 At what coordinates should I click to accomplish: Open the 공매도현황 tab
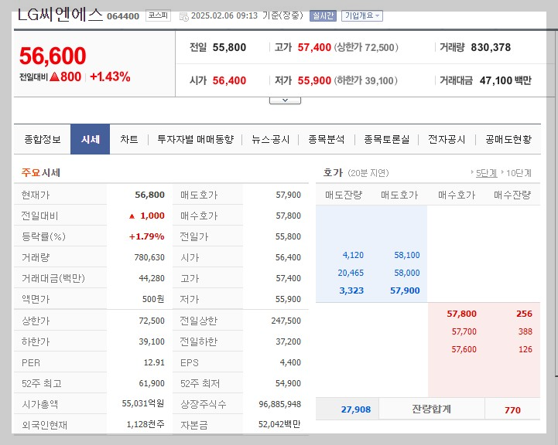point(508,139)
